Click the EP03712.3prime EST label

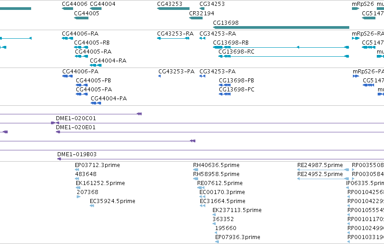97,165
